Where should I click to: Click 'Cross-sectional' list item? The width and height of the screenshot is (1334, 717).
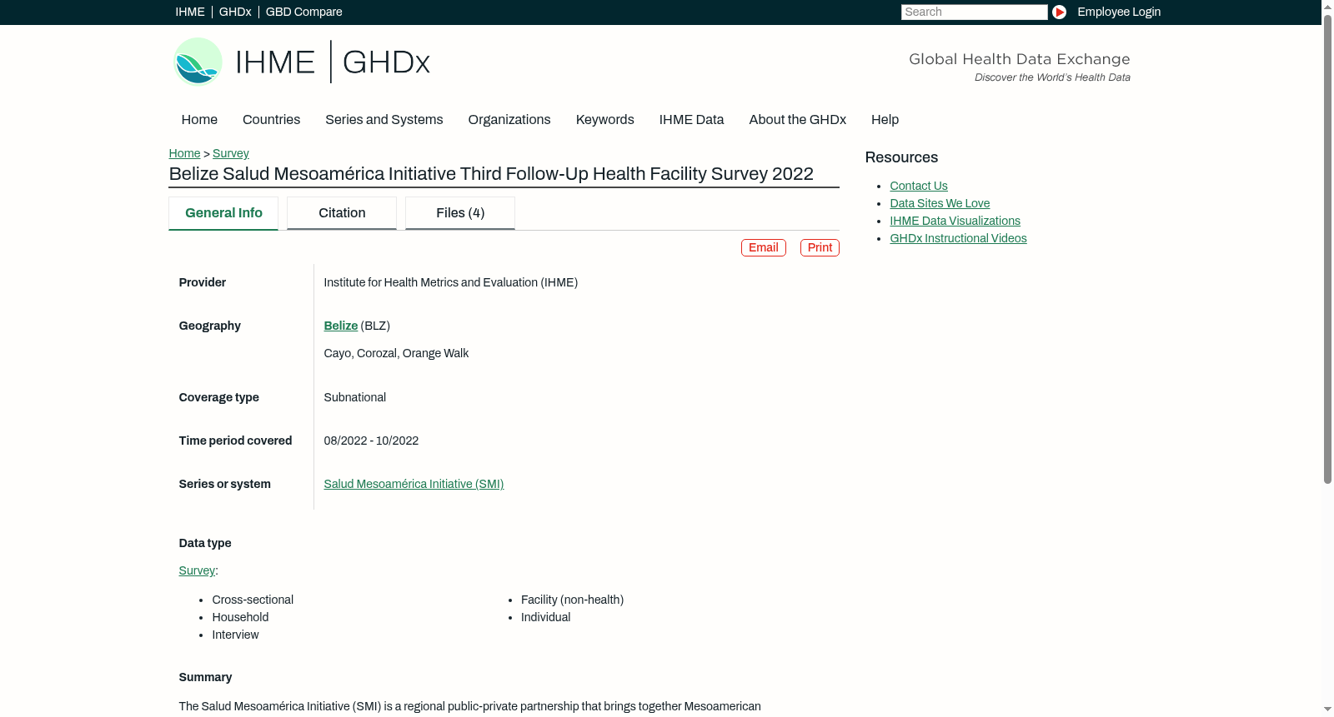253,600
